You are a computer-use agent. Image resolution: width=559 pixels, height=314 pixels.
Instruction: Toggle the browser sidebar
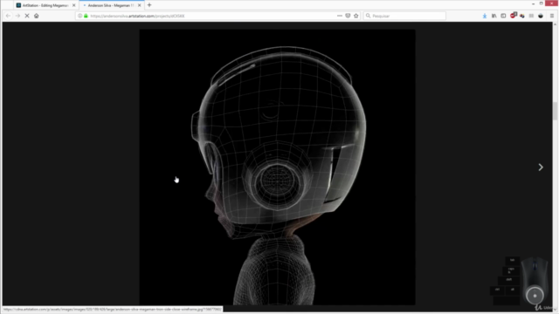coord(503,16)
